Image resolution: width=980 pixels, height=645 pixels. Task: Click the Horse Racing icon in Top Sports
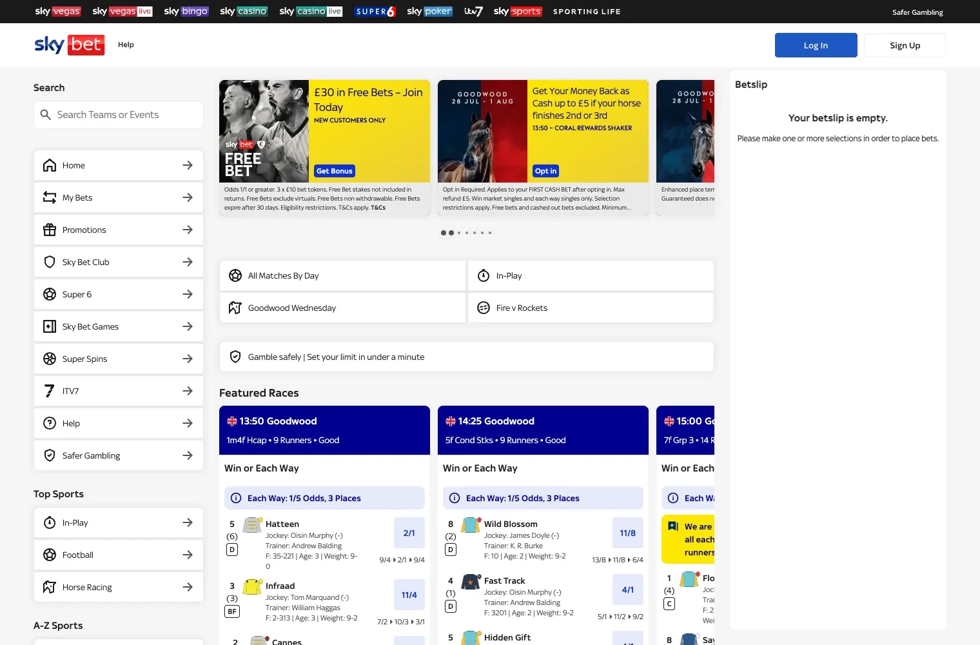(x=50, y=587)
